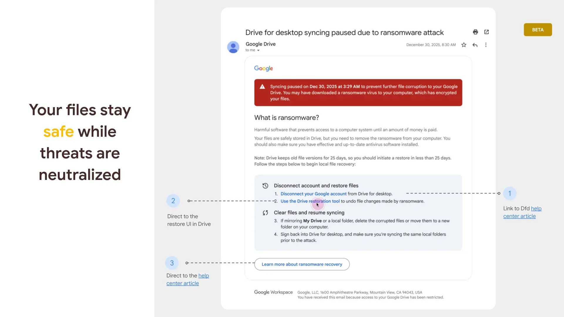Screen dimensions: 564x317
Task: Open help center article link under annotation 3
Action: tap(182, 284)
